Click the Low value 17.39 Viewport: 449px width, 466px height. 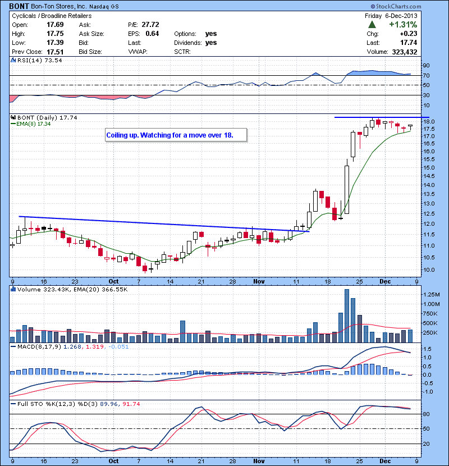point(55,43)
